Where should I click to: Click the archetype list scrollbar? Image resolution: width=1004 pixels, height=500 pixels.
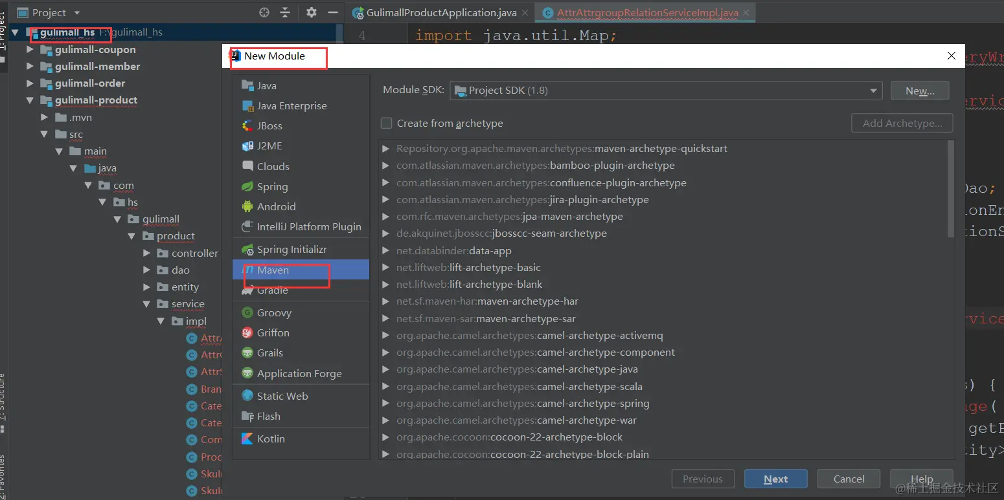tap(950, 189)
